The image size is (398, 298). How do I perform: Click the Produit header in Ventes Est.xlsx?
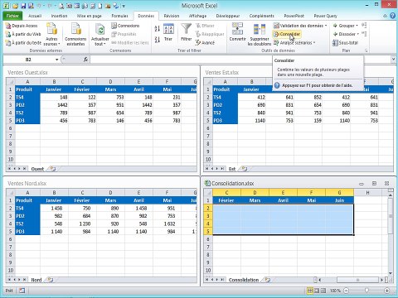(225, 89)
